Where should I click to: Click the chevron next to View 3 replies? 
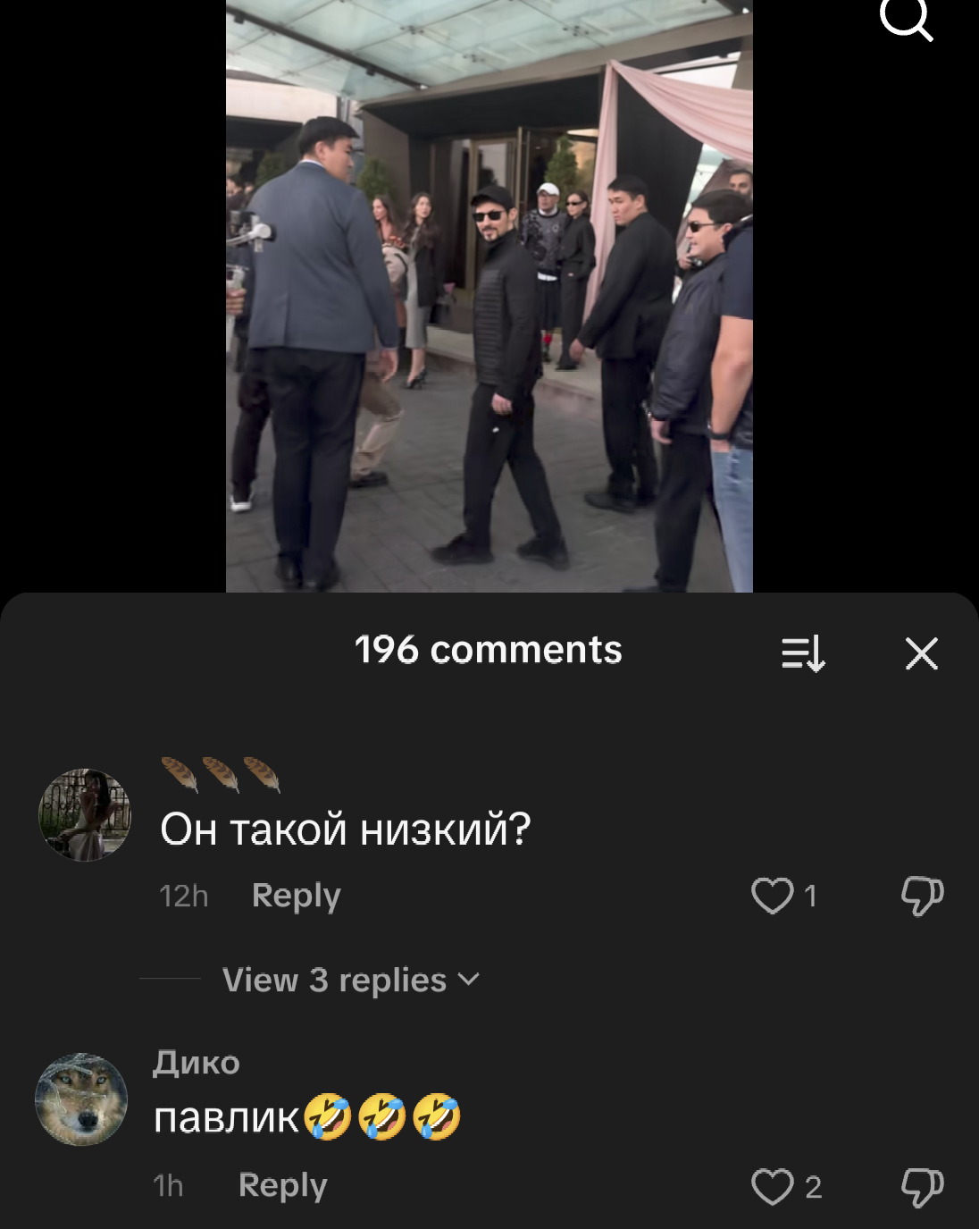[469, 980]
